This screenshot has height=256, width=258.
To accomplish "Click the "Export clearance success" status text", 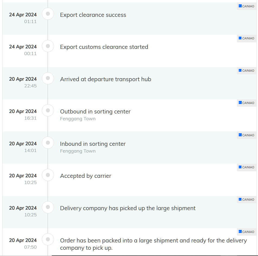I will (93, 15).
